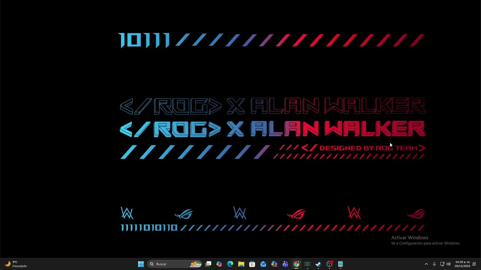The height and width of the screenshot is (270, 481).
Task: Open the Windows Start menu
Action: (141, 264)
